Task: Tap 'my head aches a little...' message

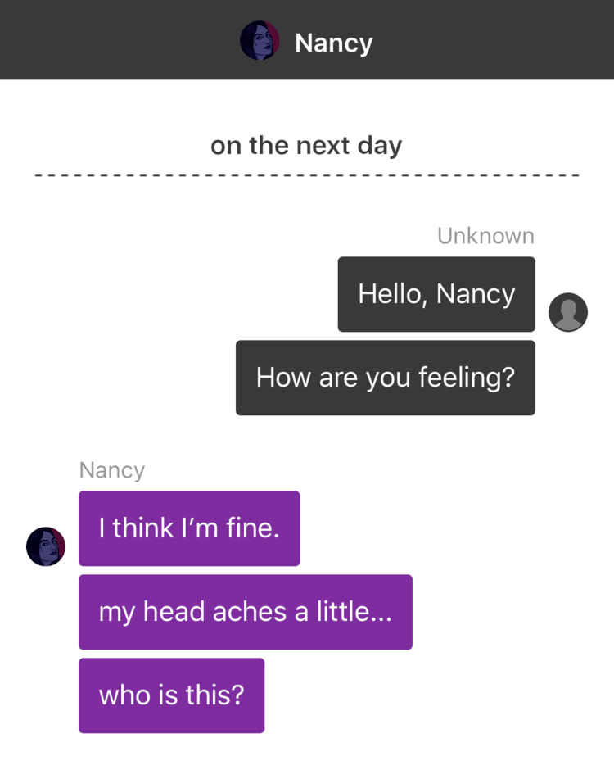Action: coord(246,612)
